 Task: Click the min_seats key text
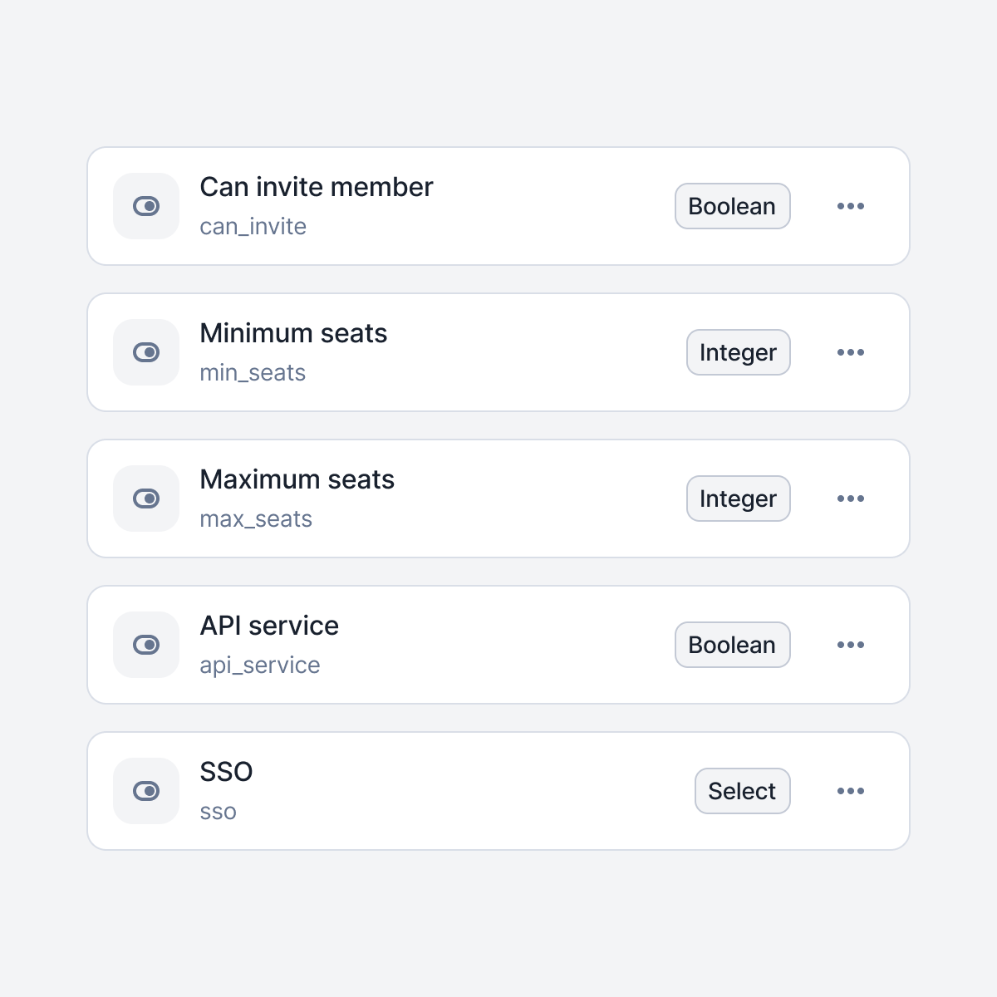253,373
